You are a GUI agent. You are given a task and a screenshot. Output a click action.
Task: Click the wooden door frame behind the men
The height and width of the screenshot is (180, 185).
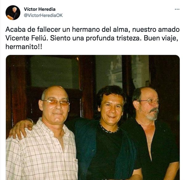click(x=87, y=86)
